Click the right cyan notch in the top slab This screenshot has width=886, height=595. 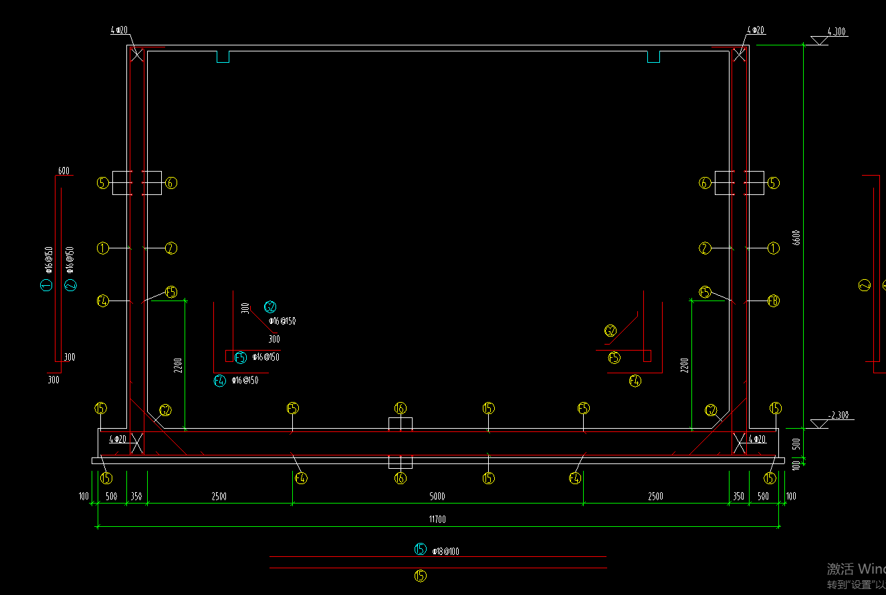[654, 57]
